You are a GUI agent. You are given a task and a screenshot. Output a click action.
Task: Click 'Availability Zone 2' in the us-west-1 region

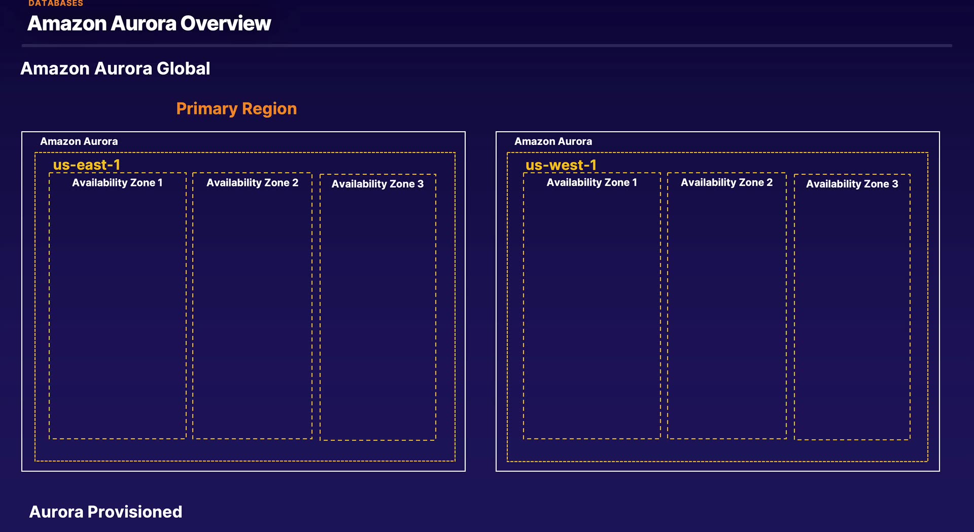tap(726, 182)
